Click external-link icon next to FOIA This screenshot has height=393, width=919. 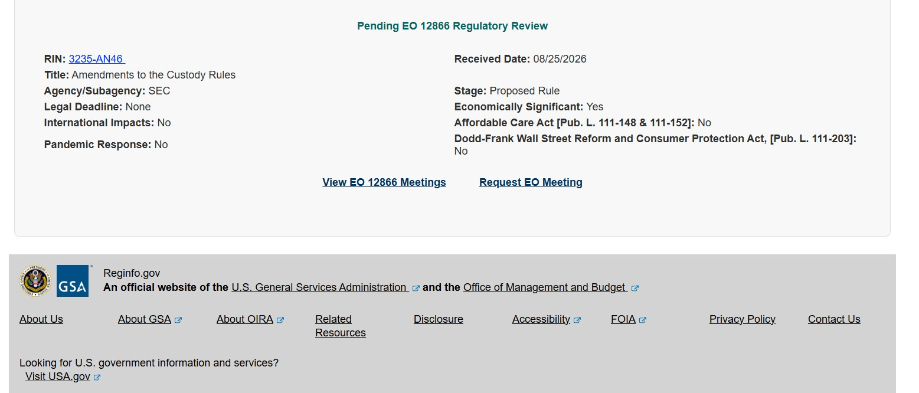pyautogui.click(x=643, y=320)
